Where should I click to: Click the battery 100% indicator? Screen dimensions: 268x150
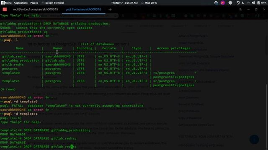click(262, 3)
